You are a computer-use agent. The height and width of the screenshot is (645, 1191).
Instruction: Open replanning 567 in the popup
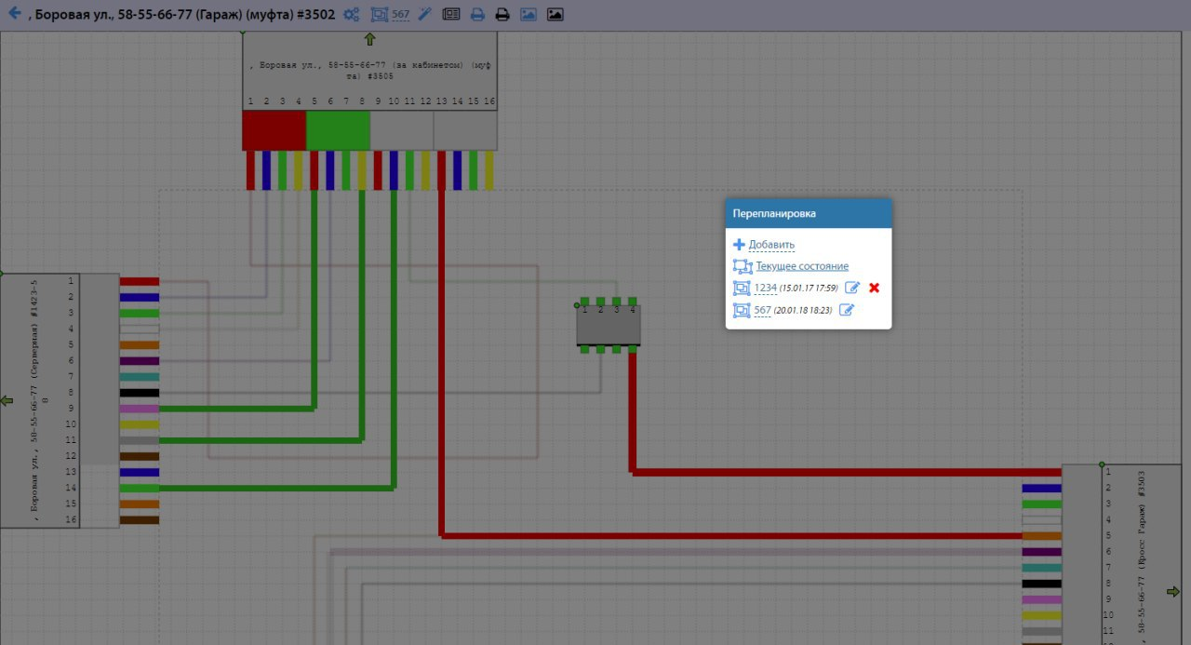tap(762, 310)
